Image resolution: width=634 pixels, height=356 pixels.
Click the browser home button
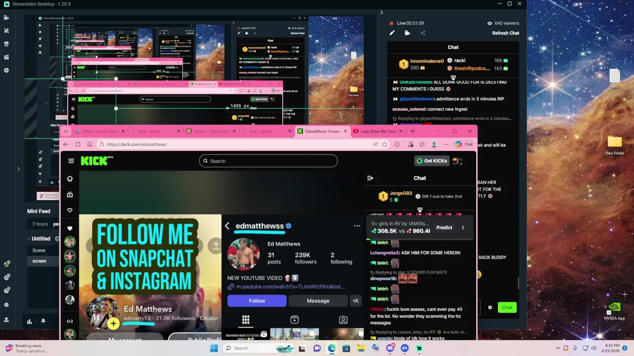pos(90,144)
